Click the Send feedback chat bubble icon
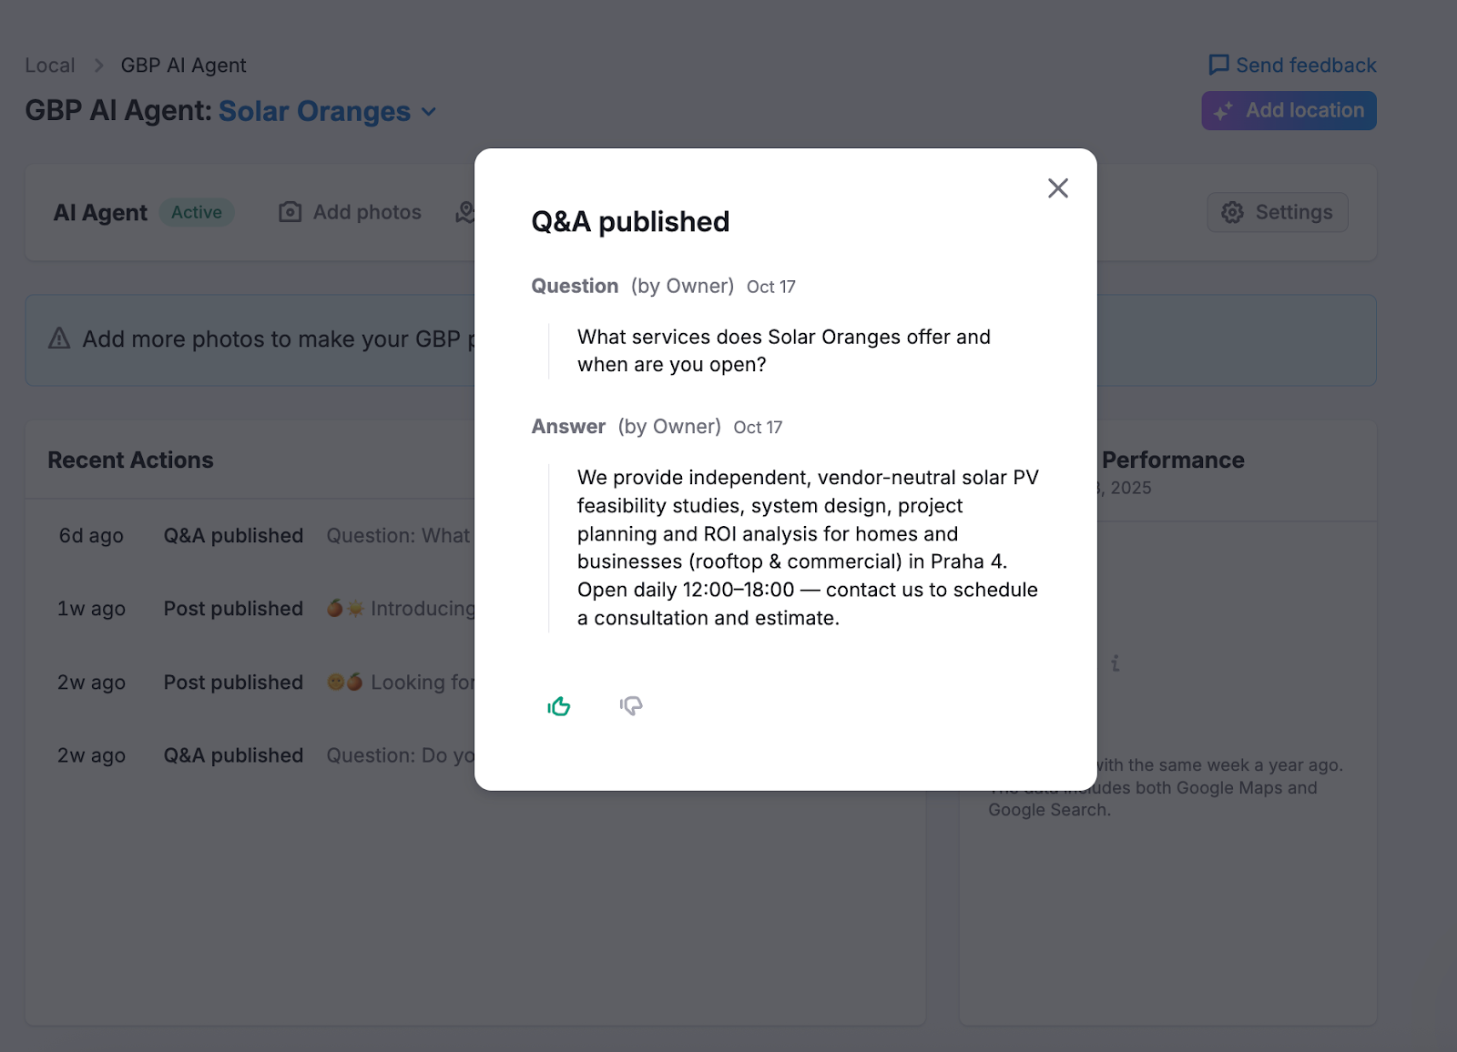The height and width of the screenshot is (1052, 1457). tap(1218, 65)
